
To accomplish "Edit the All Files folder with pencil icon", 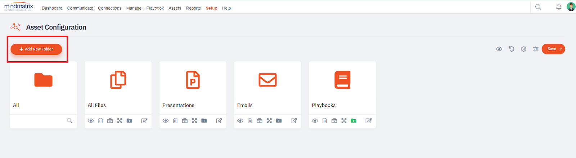I will 144,121.
